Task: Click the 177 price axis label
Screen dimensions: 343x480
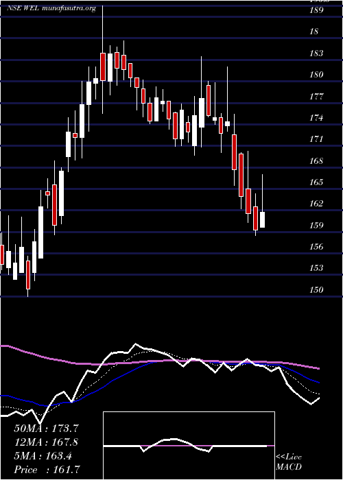Action: tap(317, 97)
